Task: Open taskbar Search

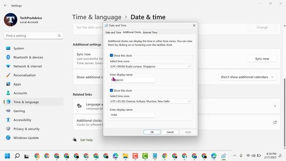Action: (17, 156)
